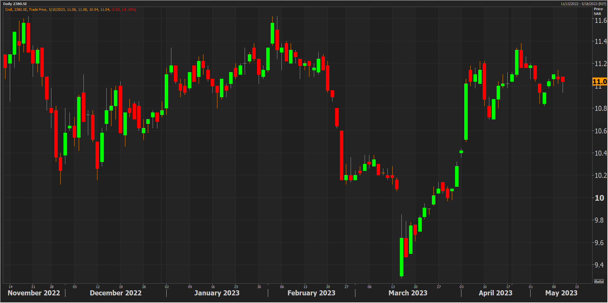The height and width of the screenshot is (303, 608).
Task: Select the Cndl 2380.SE Trade Price legend
Action: 70,10
